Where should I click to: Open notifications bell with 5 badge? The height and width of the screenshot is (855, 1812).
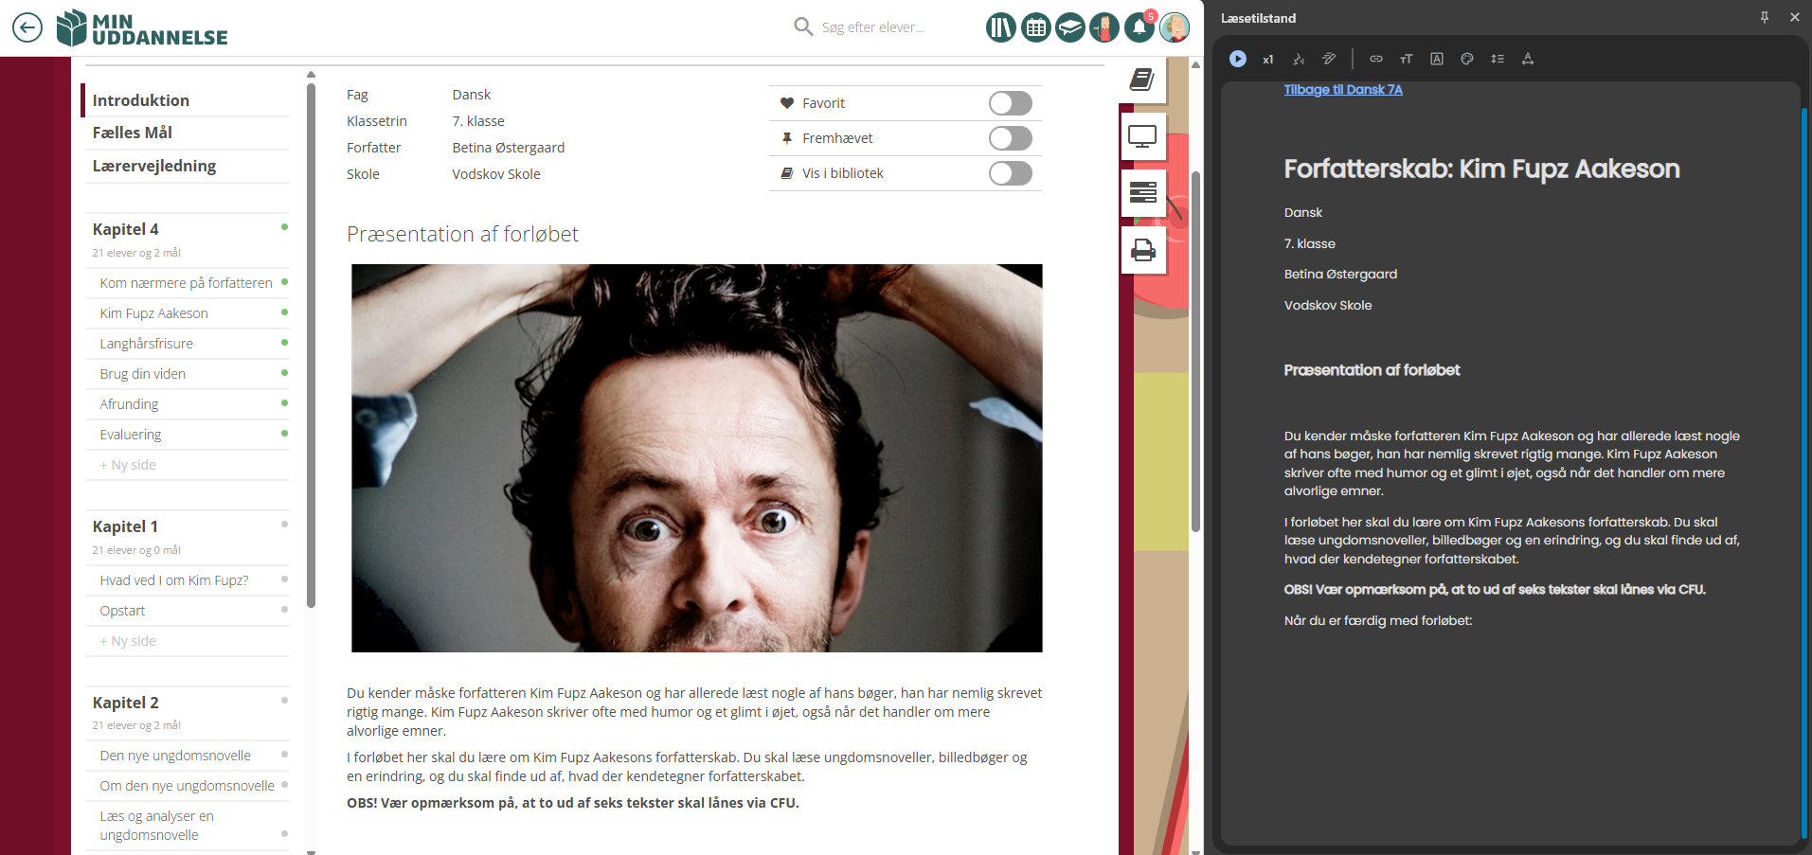[1139, 27]
